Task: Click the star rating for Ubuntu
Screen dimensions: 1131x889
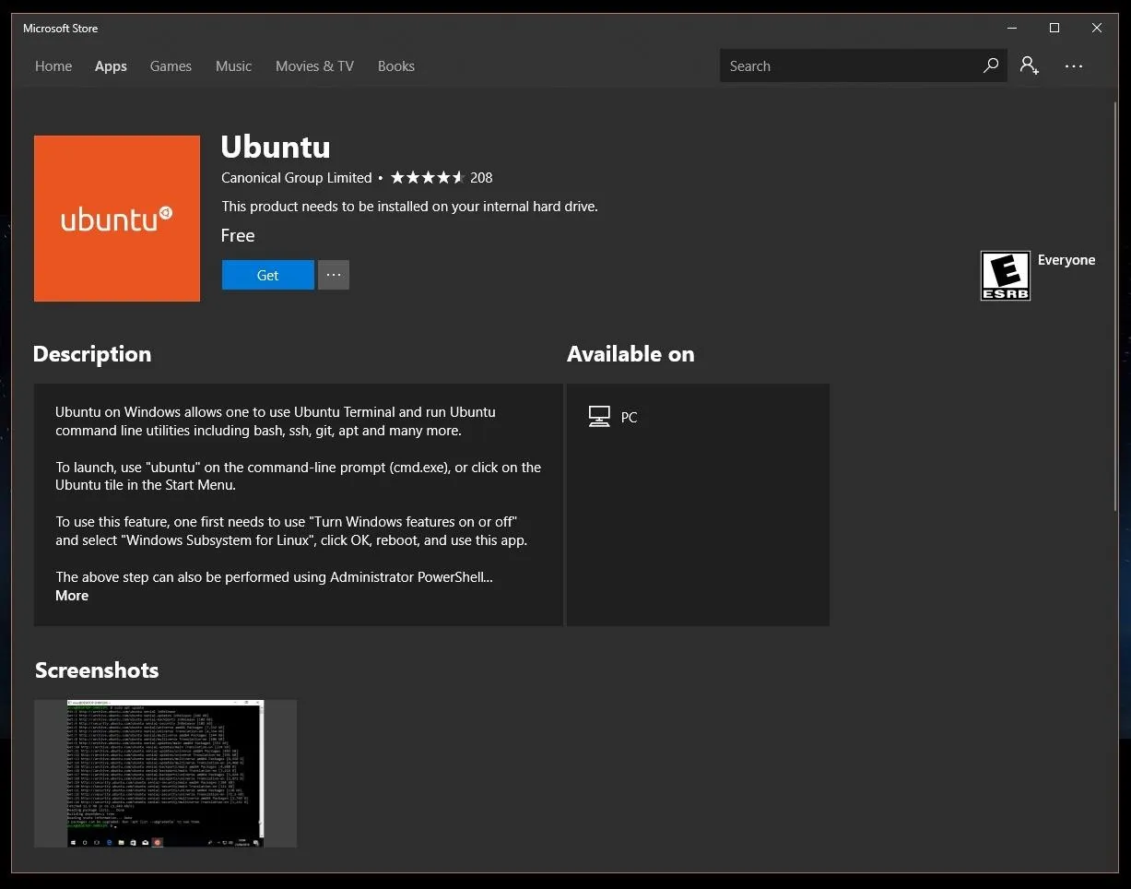Action: [x=427, y=177]
